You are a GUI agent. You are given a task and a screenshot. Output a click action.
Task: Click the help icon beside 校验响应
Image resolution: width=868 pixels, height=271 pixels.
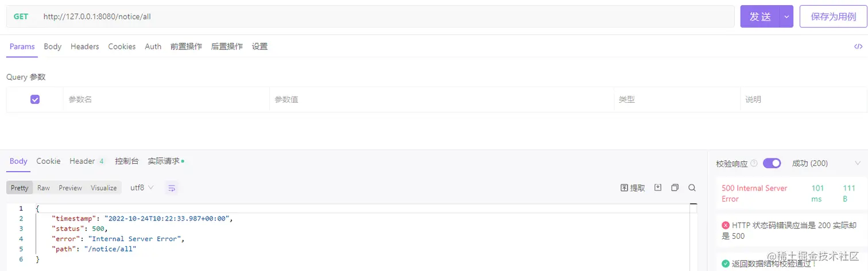(x=754, y=164)
